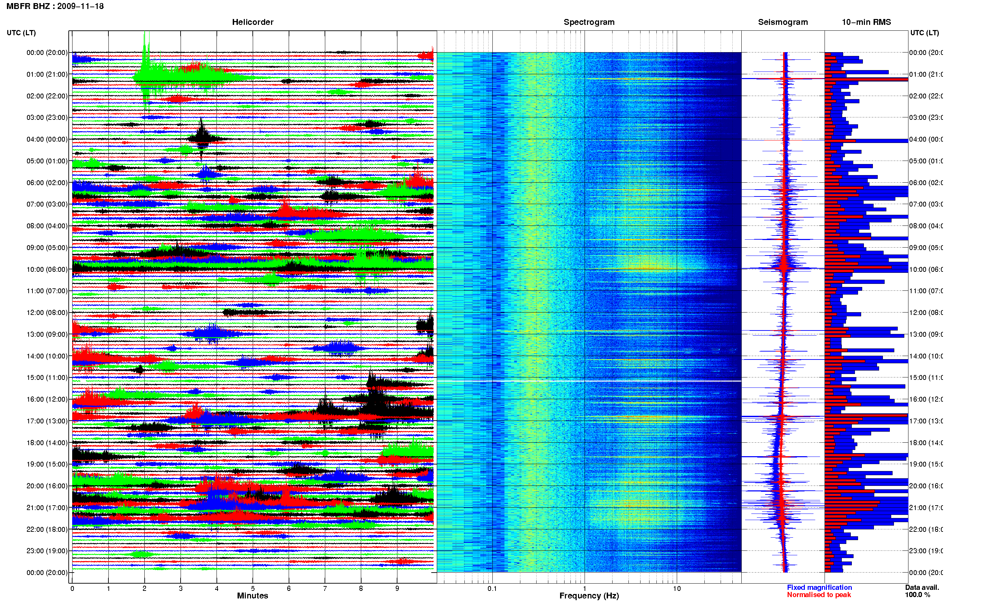Click UTC (LT) label beside 10-min RMS
The width and height of the screenshot is (982, 614).
(x=924, y=32)
